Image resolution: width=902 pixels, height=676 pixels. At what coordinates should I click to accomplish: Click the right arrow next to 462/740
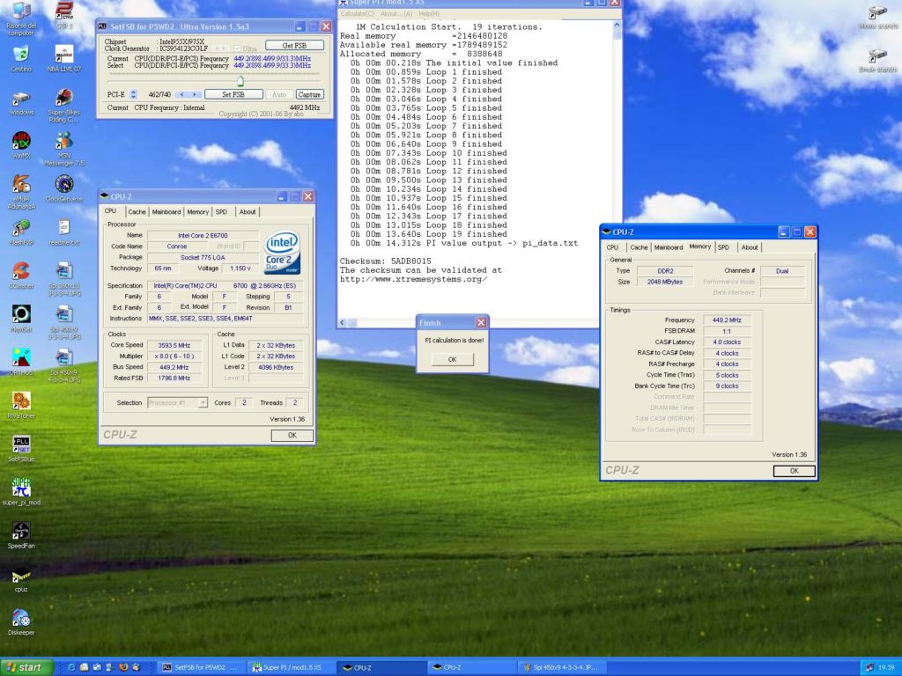195,94
